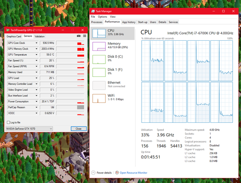The height and width of the screenshot is (183, 241).
Task: Switch to the Users tab
Action: coord(153,22)
